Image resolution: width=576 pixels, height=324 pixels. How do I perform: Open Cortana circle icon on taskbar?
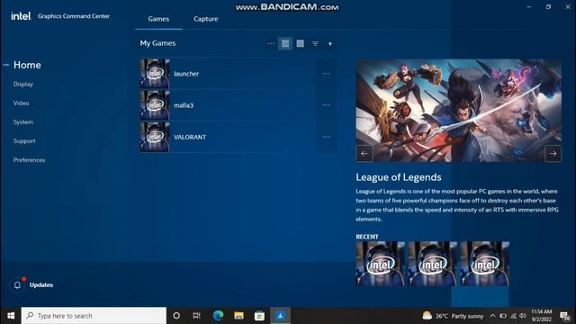point(176,316)
